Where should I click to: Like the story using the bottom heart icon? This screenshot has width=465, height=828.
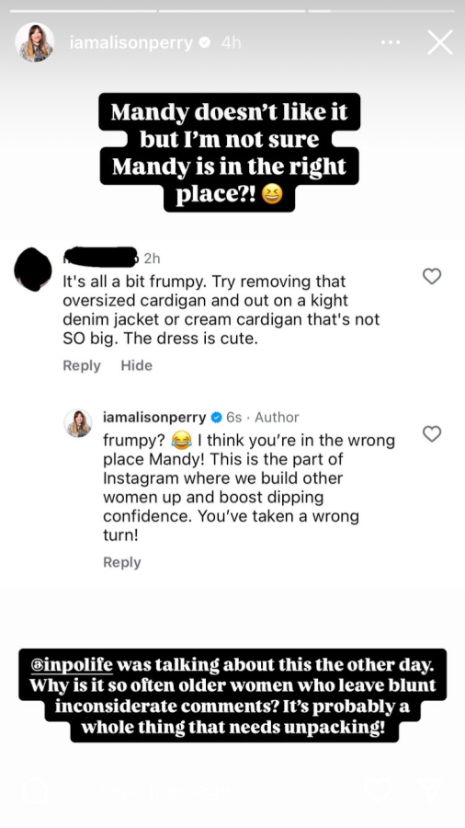pyautogui.click(x=380, y=792)
